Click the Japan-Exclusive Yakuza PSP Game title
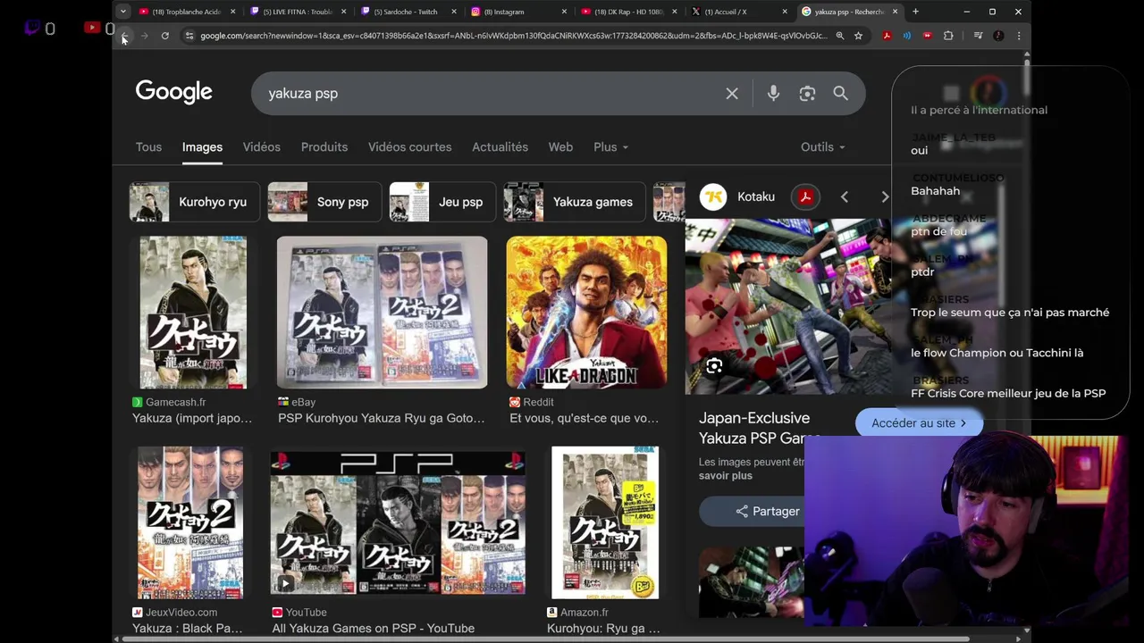This screenshot has height=643, width=1144. [759, 428]
